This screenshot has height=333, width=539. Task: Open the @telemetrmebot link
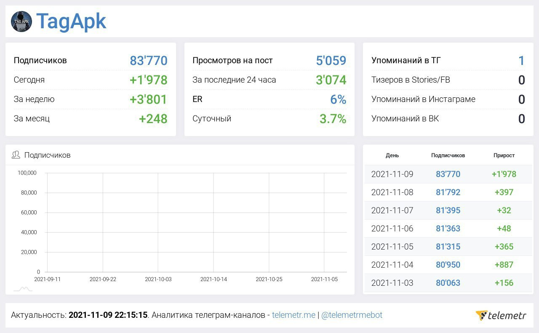[x=352, y=315]
